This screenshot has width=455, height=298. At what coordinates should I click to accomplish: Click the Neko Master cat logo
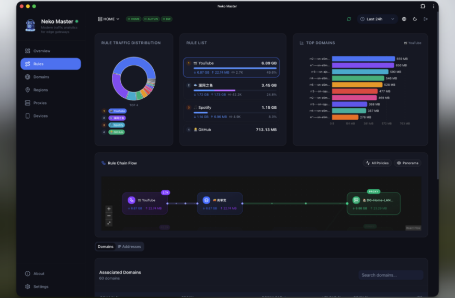[30, 25]
